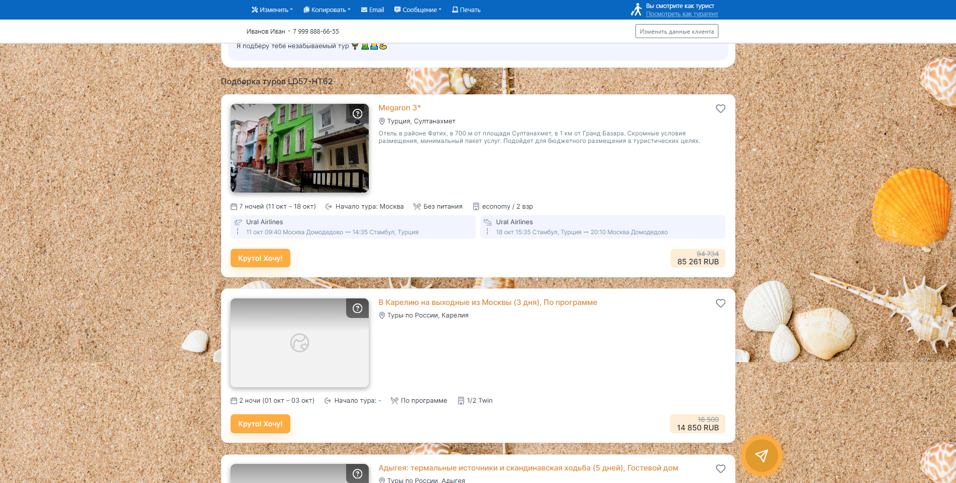Click the question mark on Megaron photo
Image resolution: width=956 pixels, height=483 pixels.
click(x=357, y=113)
